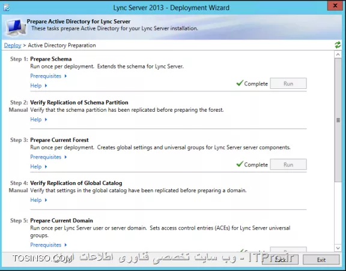Click Run button for Prepare Schema
346x271 pixels.
pyautogui.click(x=288, y=84)
